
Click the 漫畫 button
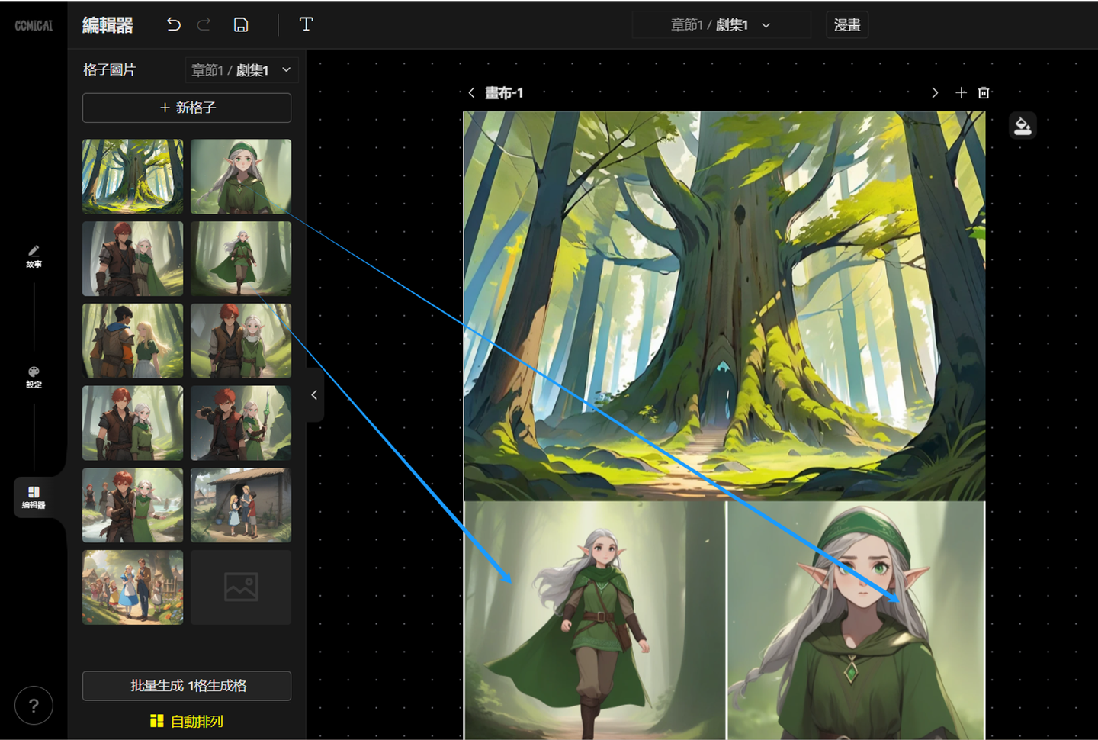pos(847,25)
